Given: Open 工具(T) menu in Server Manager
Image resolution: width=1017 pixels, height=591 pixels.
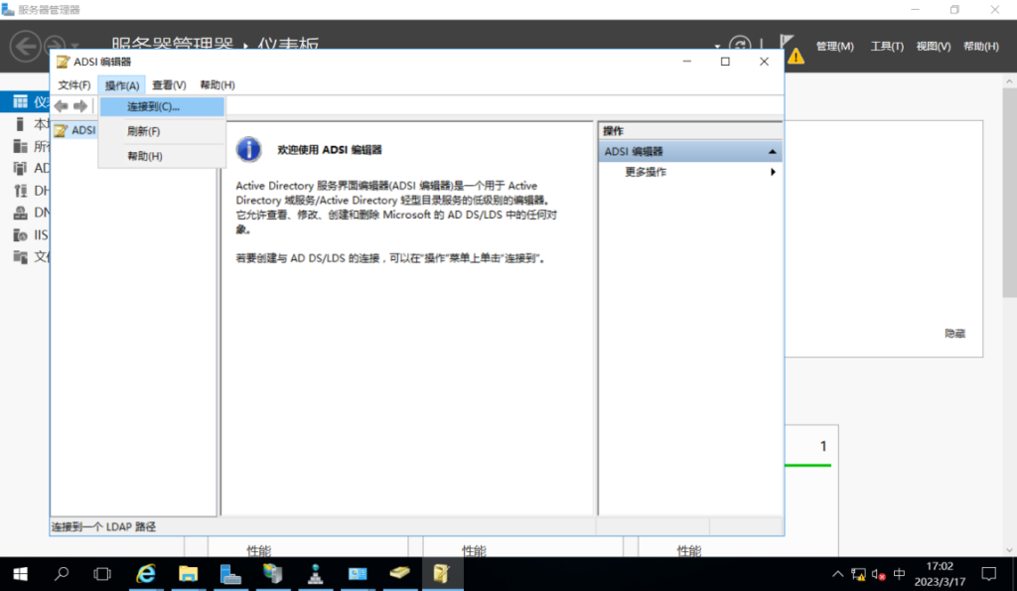Looking at the screenshot, I should point(887,46).
